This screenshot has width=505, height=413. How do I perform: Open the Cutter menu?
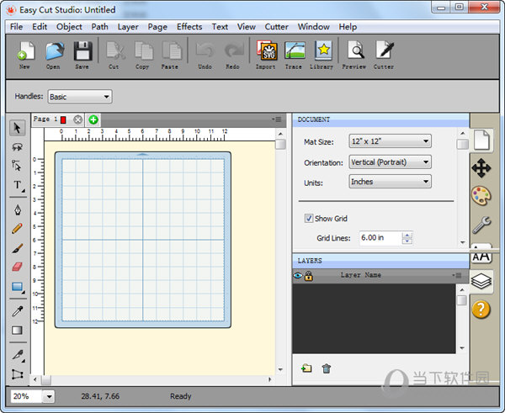tap(276, 27)
